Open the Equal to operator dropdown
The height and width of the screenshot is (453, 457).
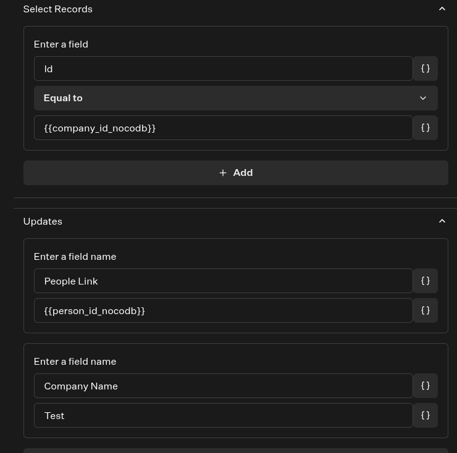coord(235,98)
